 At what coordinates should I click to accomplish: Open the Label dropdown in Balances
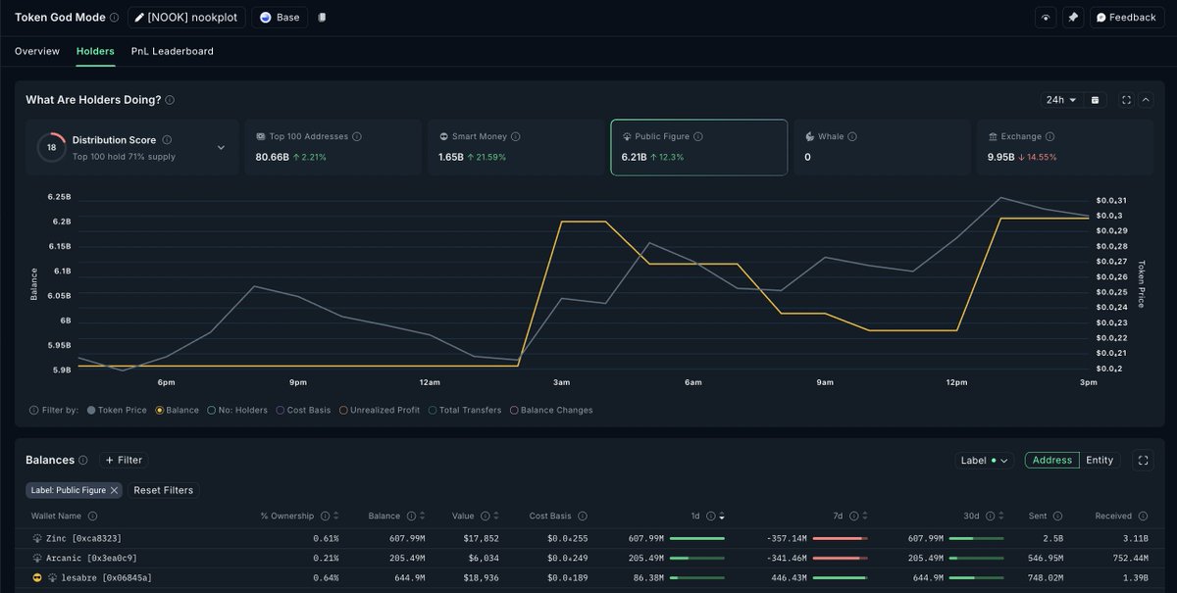tap(984, 460)
